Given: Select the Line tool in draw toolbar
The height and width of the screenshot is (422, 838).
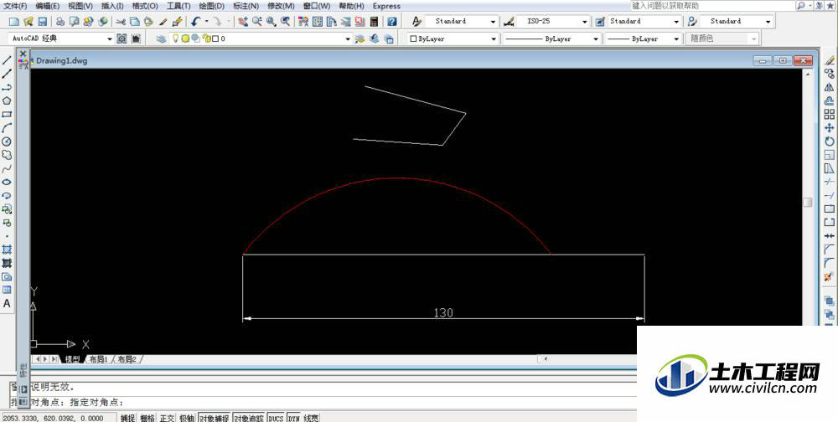Looking at the screenshot, I should pos(7,59).
